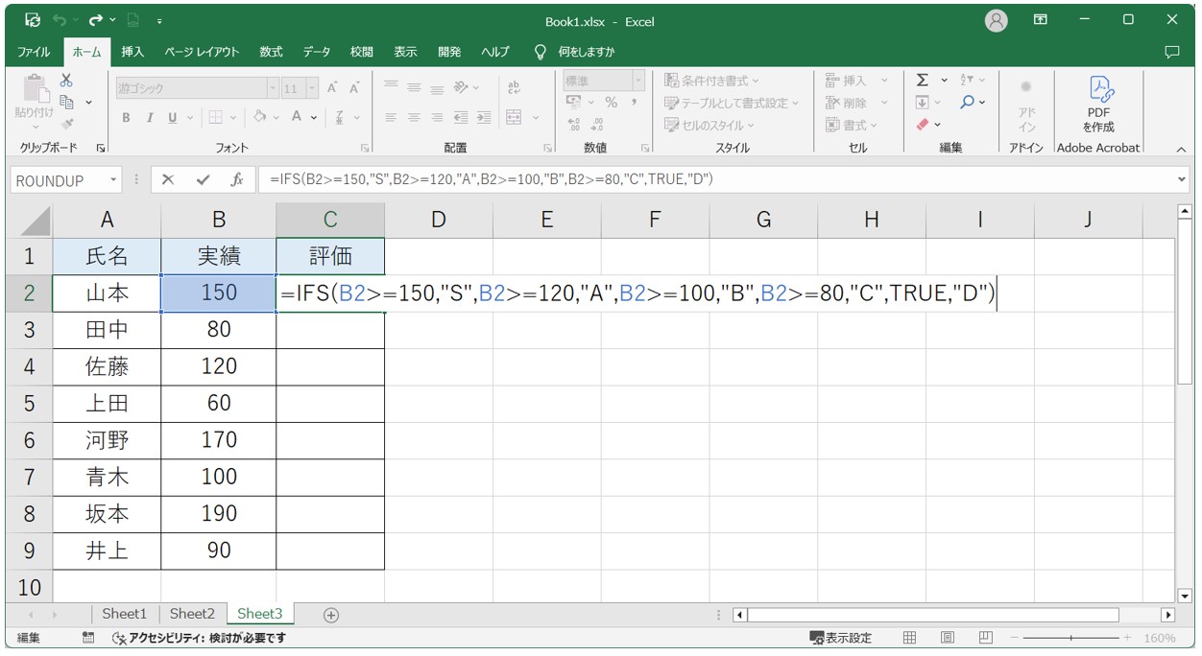This screenshot has width=1202, height=656.
Task: Open the File tab
Action: (x=34, y=52)
